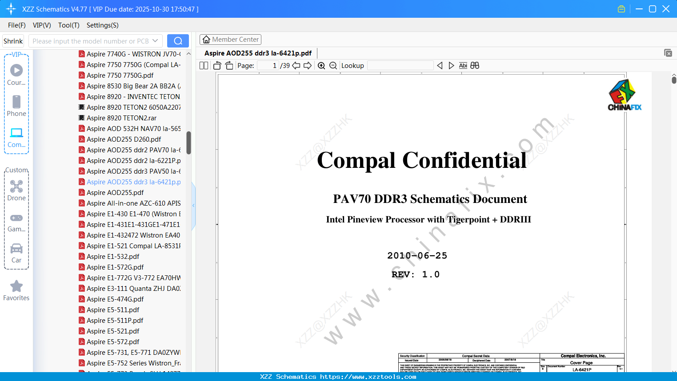Open Aspire AOD255.pdf

click(111, 193)
